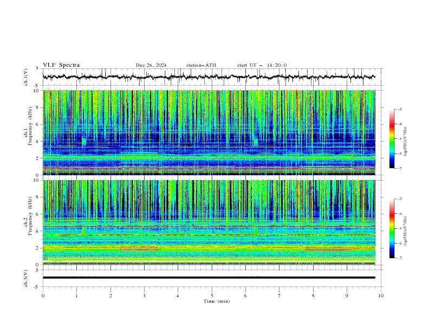Click the ch.2 spectrogram color scale bar
Screen dimensions: 429x332
[x=392, y=228]
